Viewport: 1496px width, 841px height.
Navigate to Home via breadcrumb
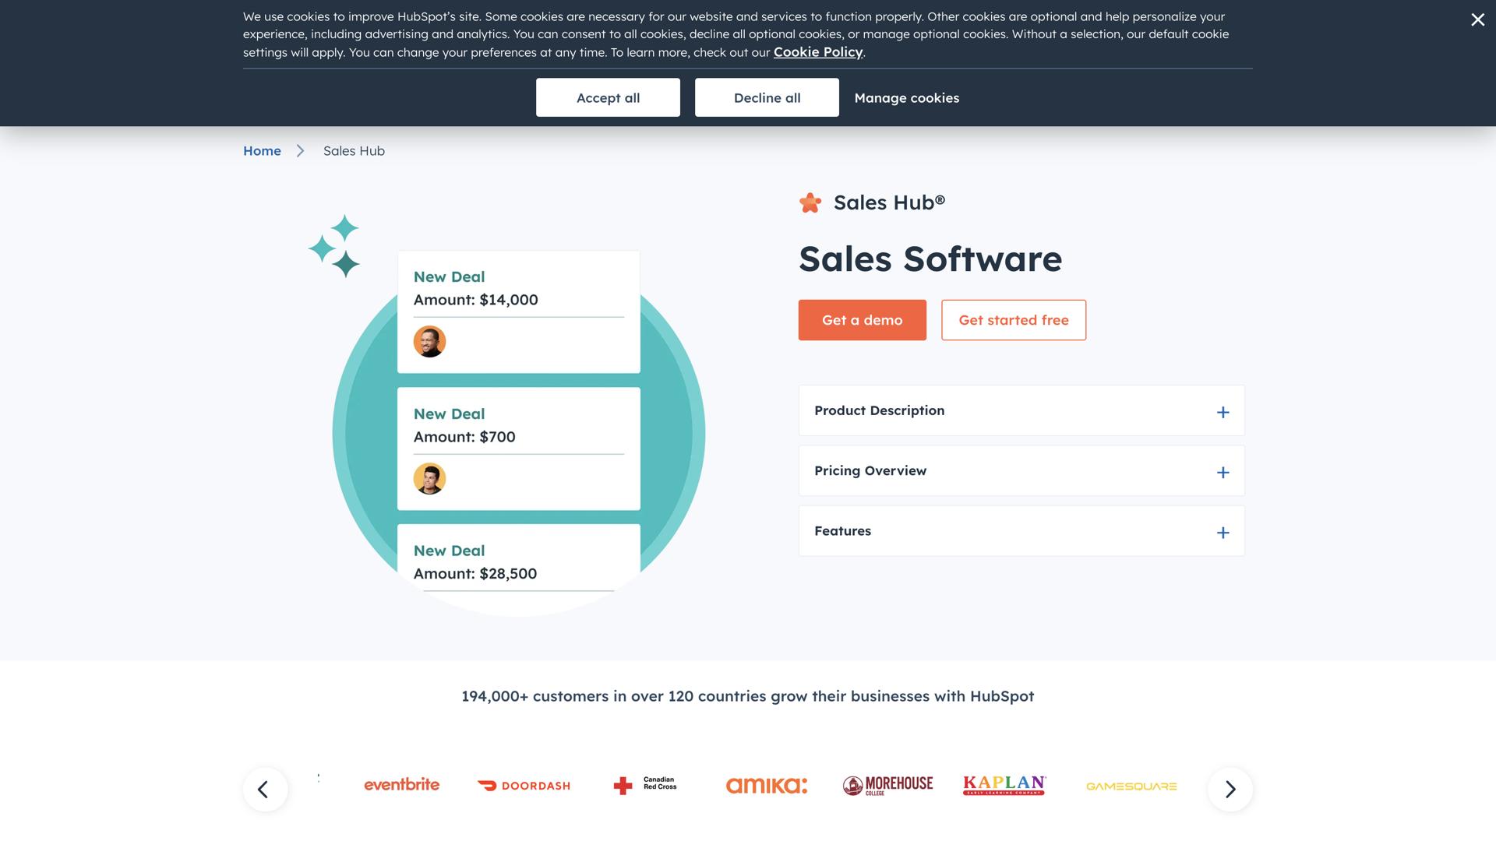[262, 150]
